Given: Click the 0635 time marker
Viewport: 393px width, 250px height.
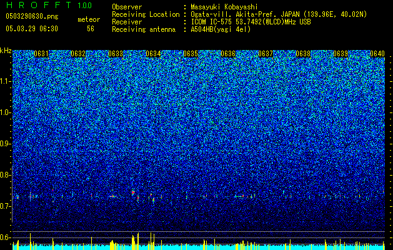Looking at the screenshot, I should point(191,54).
